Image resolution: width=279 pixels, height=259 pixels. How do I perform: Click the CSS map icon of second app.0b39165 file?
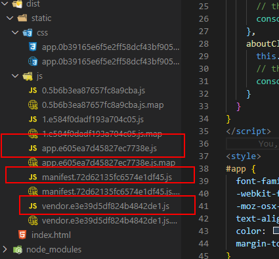(x=33, y=62)
